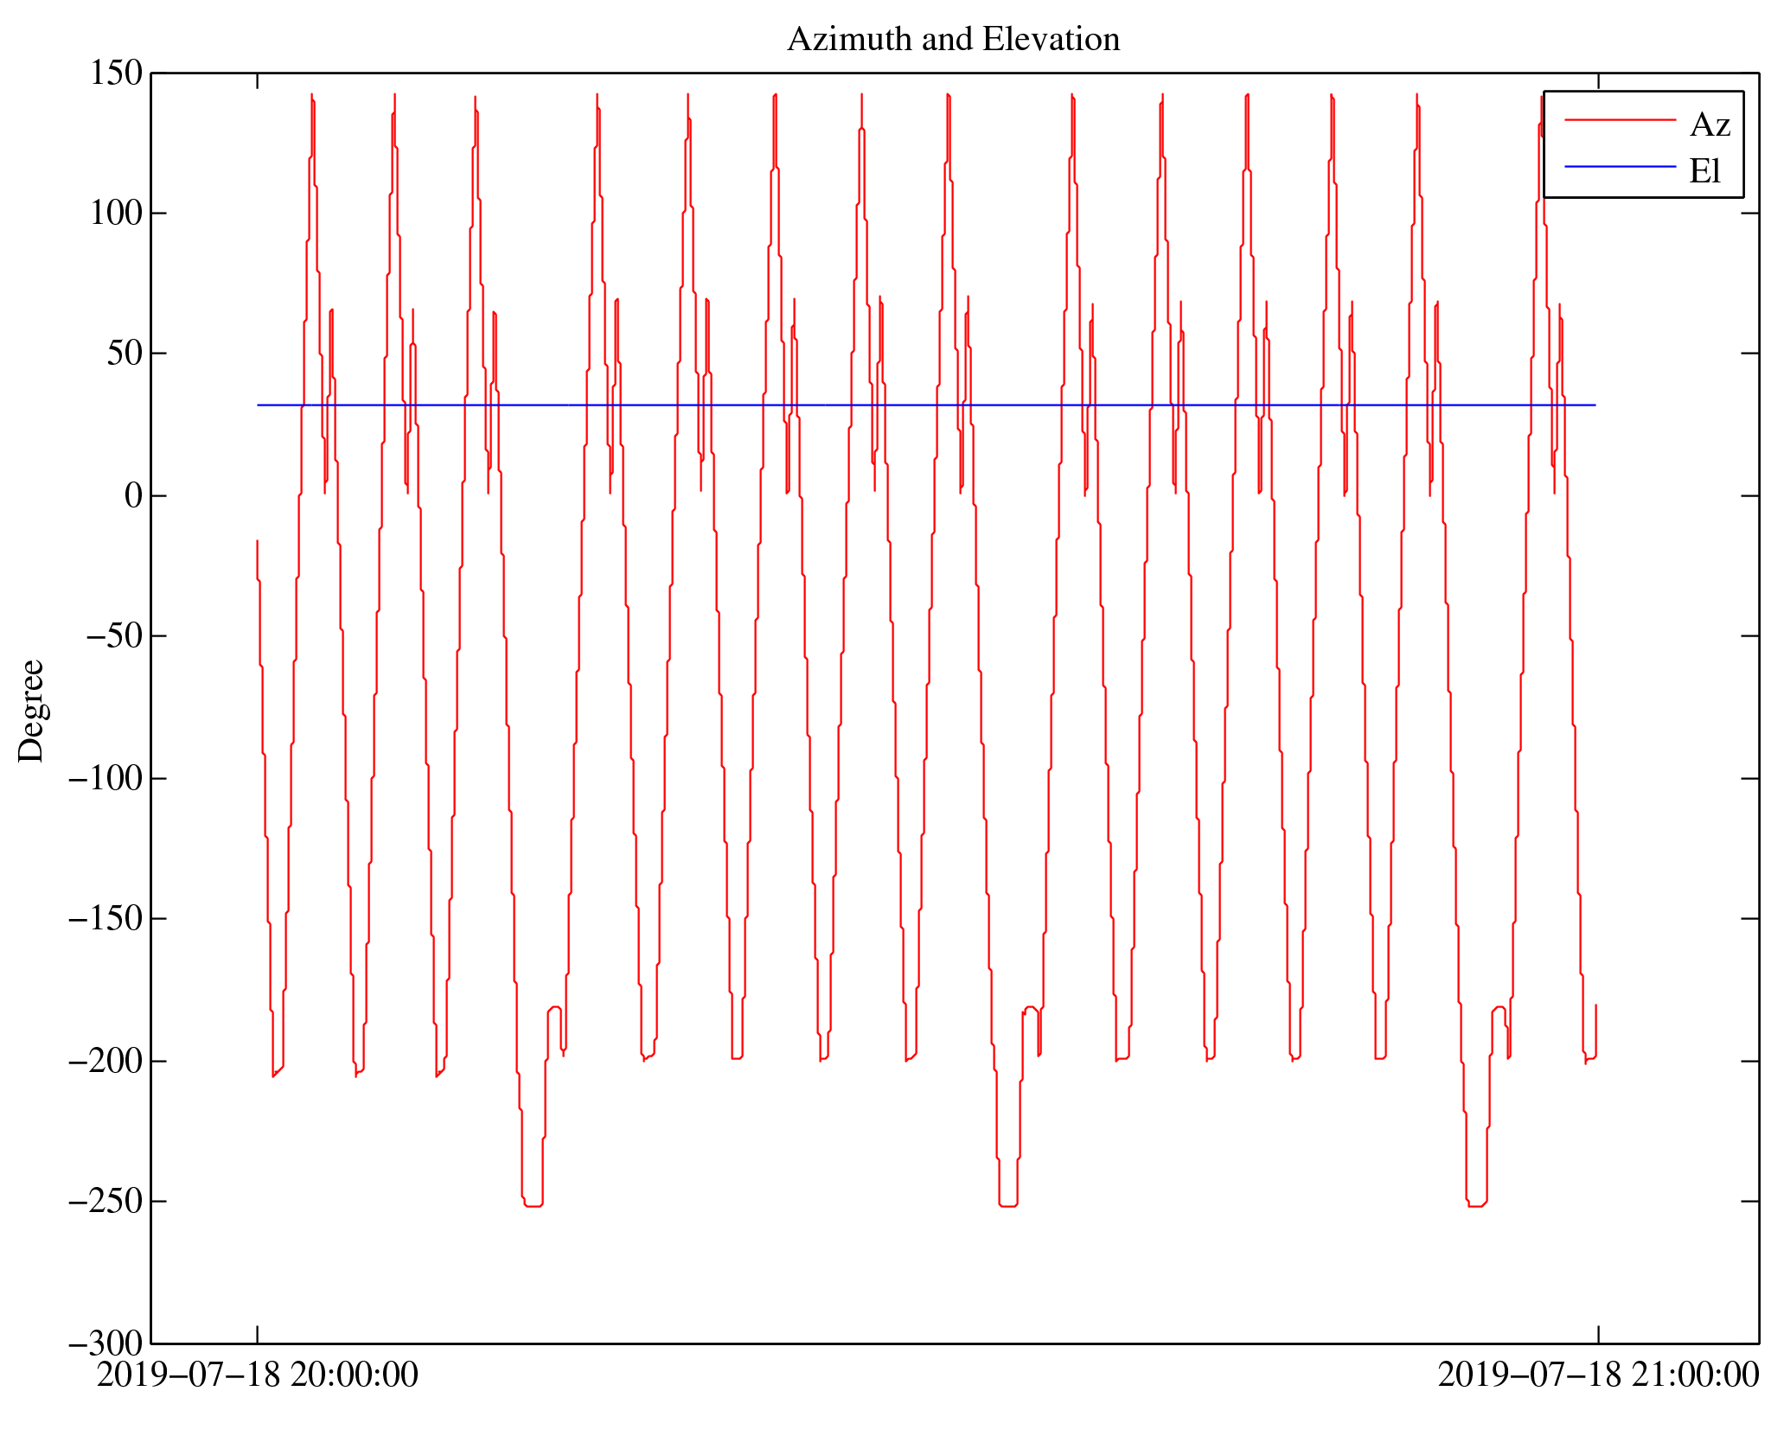
Task: Click the 100 y-axis tick label
Action: pyautogui.click(x=116, y=213)
